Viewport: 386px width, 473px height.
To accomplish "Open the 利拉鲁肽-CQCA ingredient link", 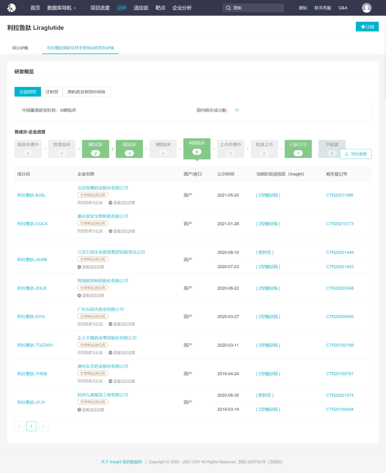I will pos(33,224).
